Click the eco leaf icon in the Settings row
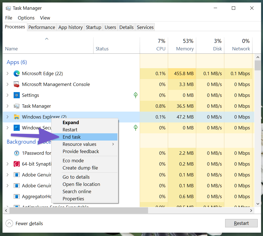This screenshot has height=236, width=263. click(136, 95)
